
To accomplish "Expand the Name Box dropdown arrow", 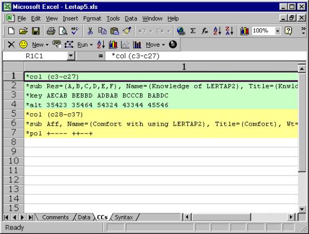I will click(71, 56).
